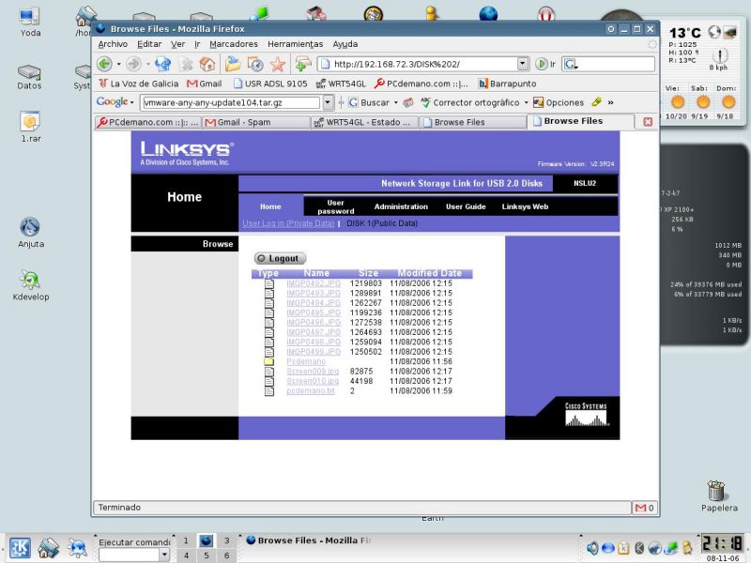Open the Google search box dropdown
751x563 pixels.
click(328, 102)
